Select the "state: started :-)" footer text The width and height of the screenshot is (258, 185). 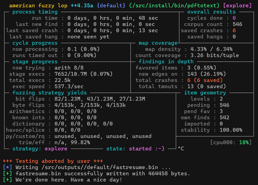point(135,148)
